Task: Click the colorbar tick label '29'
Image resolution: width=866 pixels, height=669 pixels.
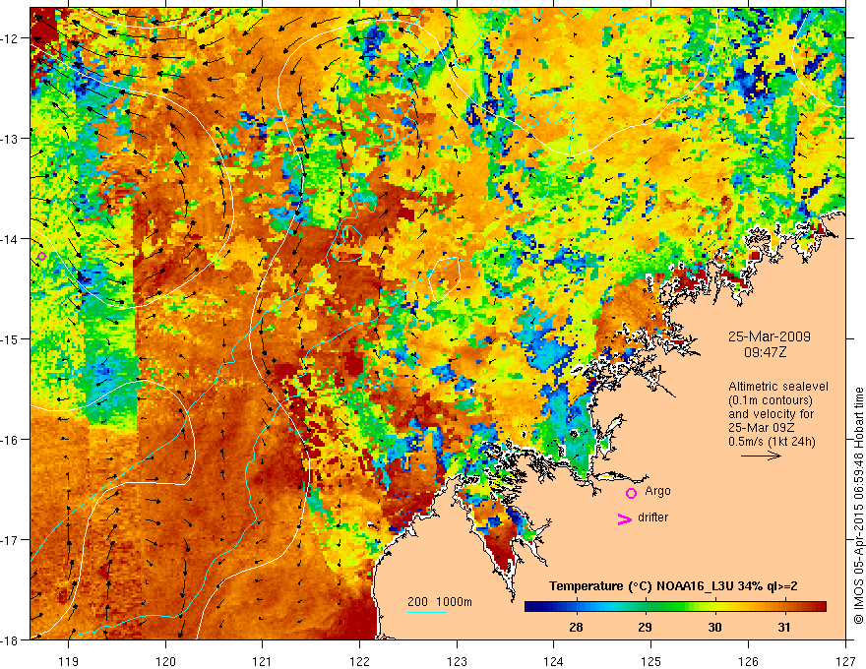Action: (x=646, y=627)
